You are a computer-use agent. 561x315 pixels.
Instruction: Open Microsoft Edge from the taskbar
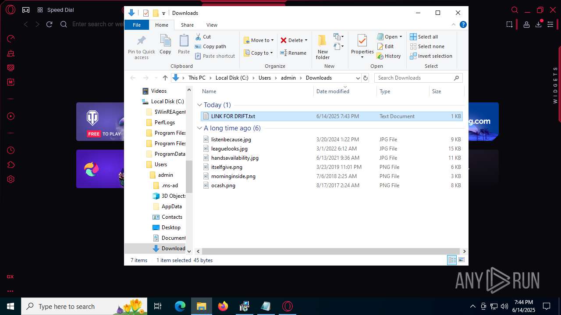coord(180,306)
